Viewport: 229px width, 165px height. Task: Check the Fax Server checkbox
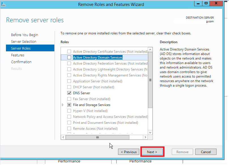(69, 99)
